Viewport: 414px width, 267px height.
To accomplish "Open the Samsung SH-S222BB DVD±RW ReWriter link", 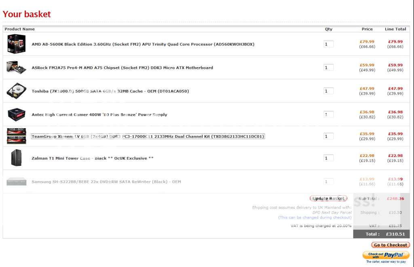I will pyautogui.click(x=106, y=182).
